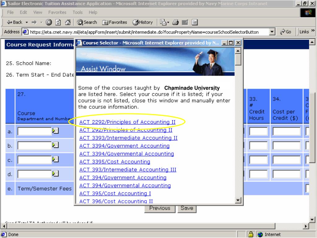
Task: Click Course Selector vertical scrollbar thumb
Action: [238, 59]
